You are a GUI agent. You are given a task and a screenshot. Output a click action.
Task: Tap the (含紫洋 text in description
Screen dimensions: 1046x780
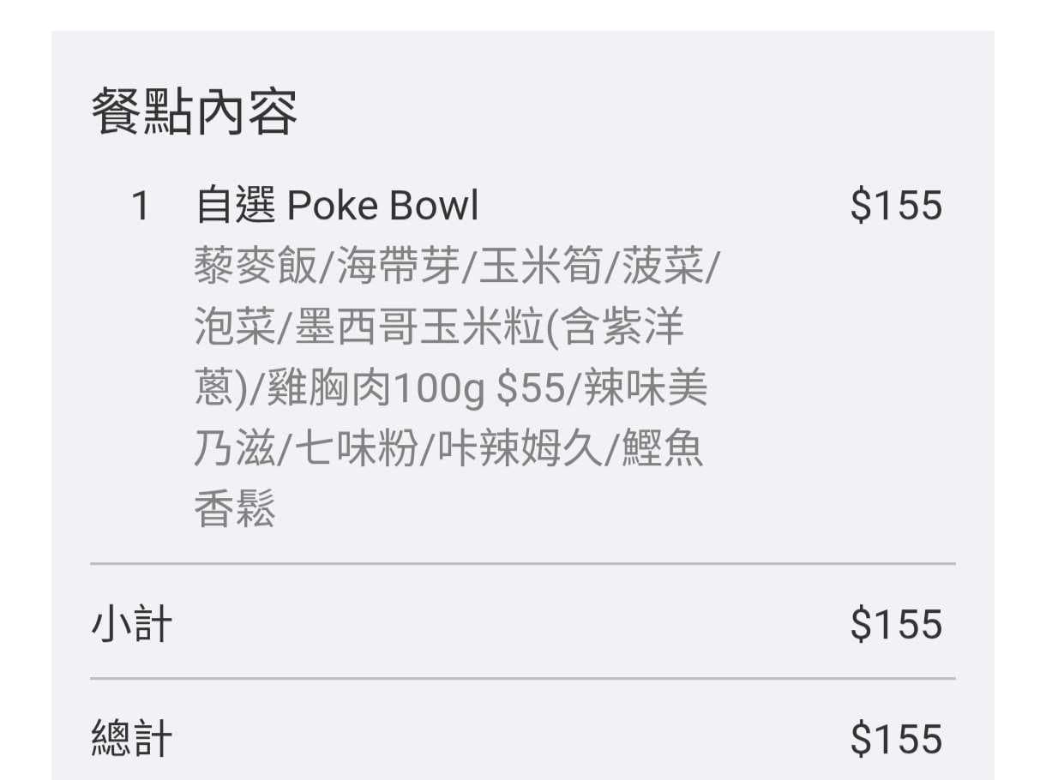point(616,329)
